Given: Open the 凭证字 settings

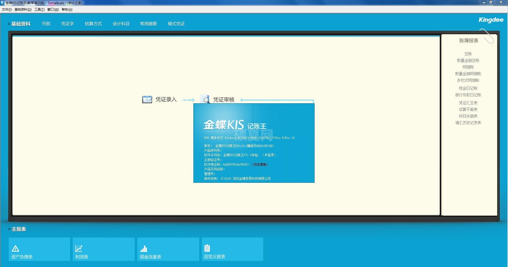Looking at the screenshot, I should (67, 24).
